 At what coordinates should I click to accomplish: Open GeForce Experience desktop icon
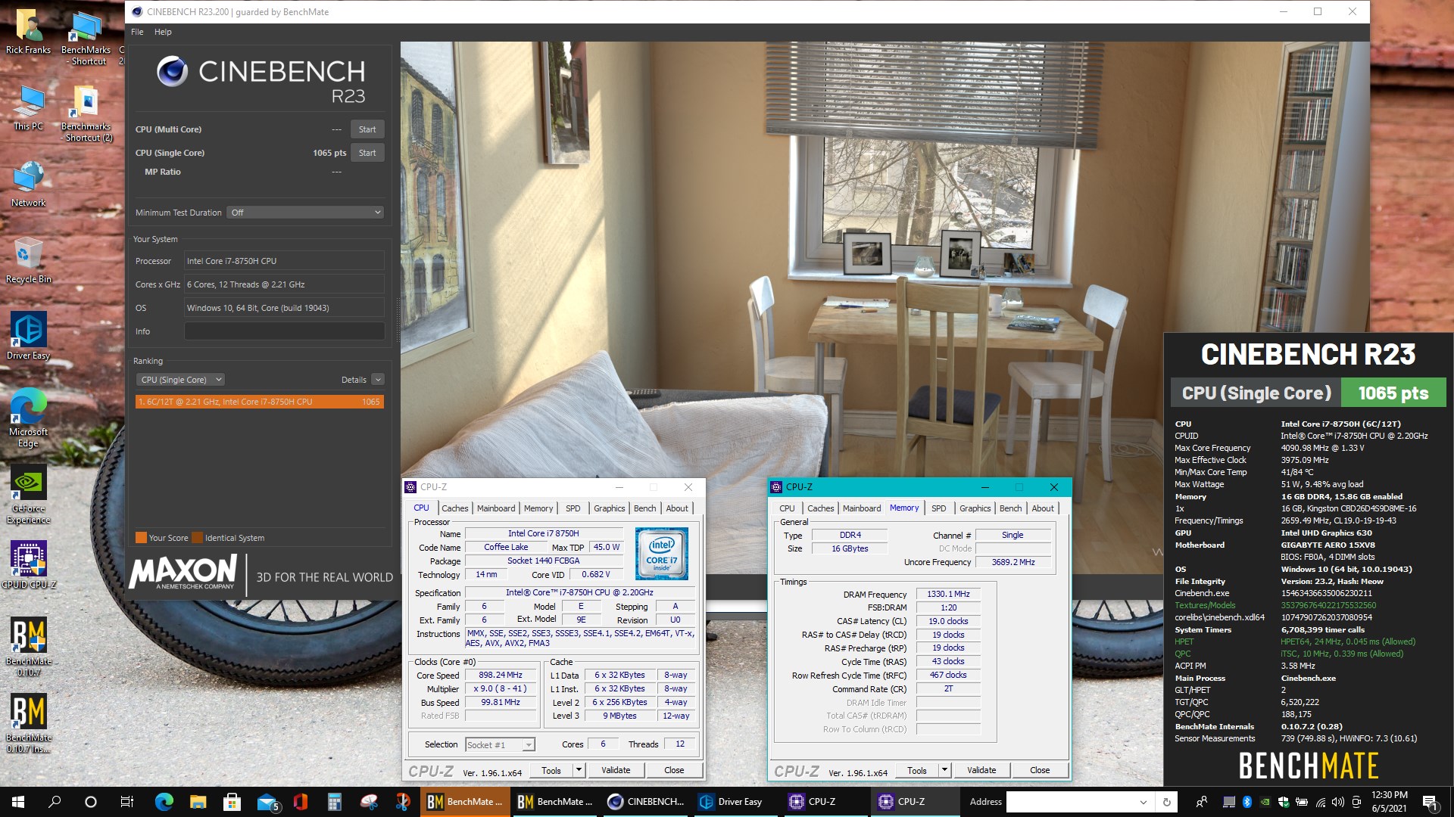pyautogui.click(x=28, y=494)
